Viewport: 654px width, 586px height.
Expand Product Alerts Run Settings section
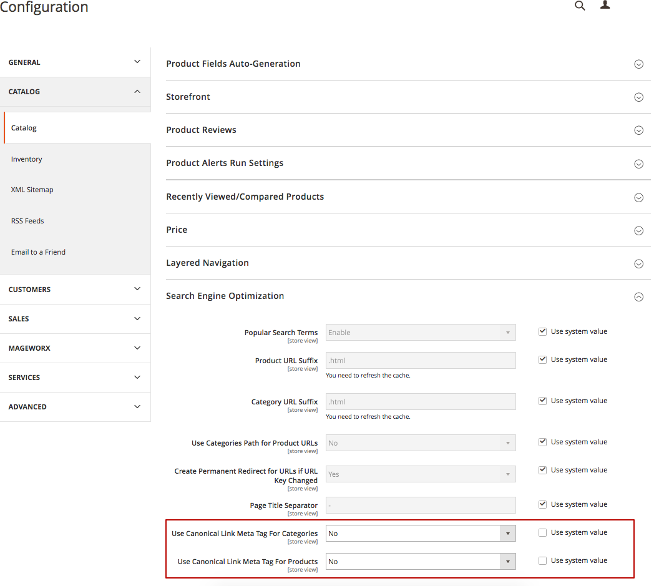coord(638,164)
